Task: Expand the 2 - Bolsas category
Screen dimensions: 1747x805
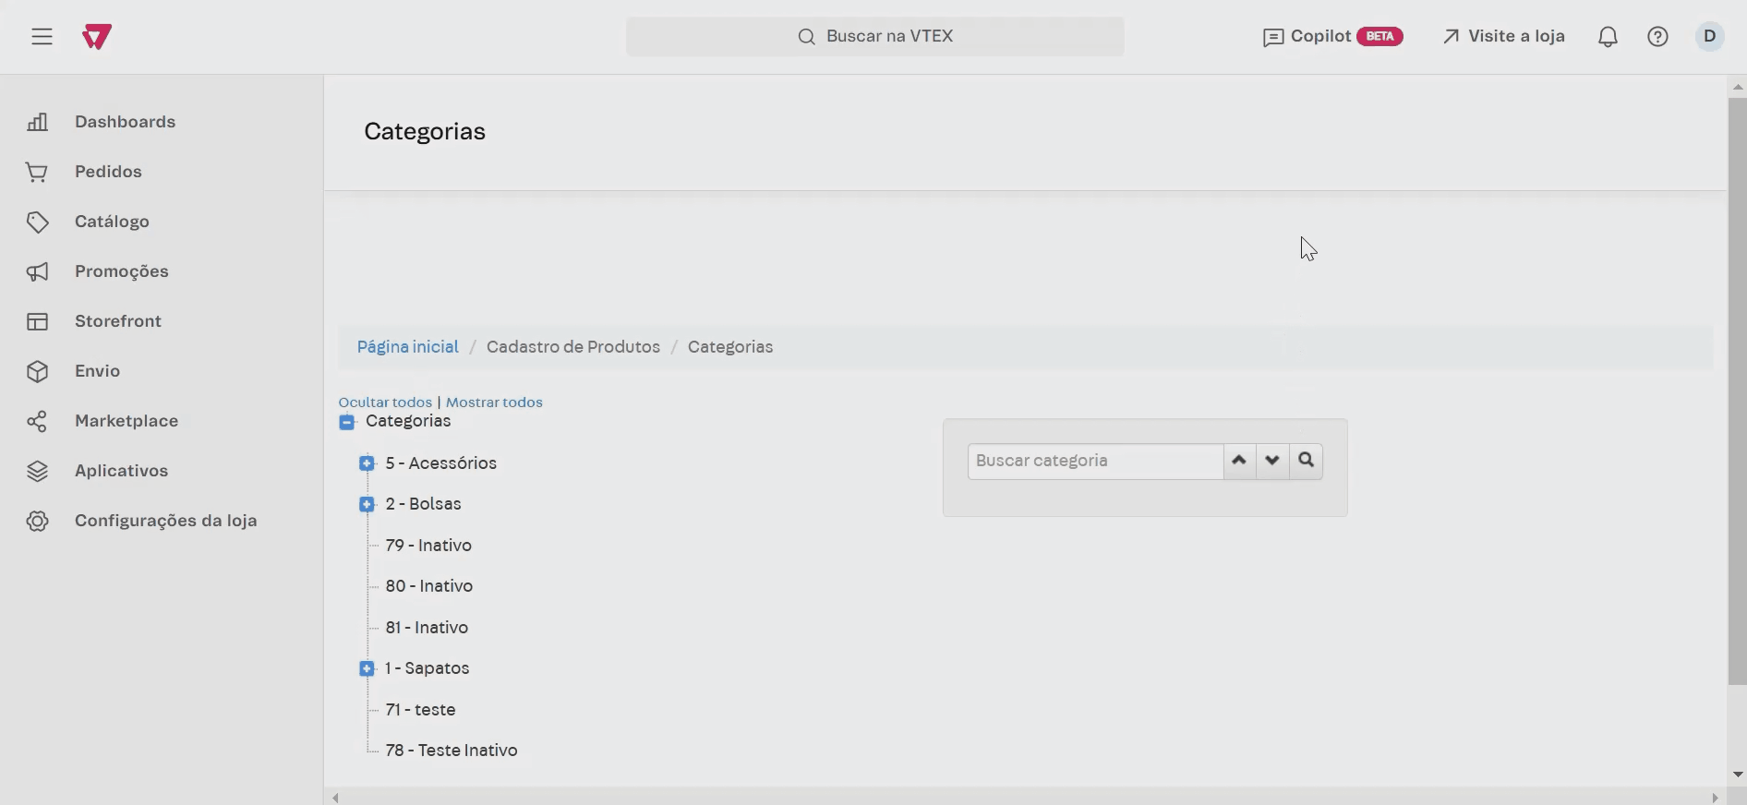Action: pos(367,504)
